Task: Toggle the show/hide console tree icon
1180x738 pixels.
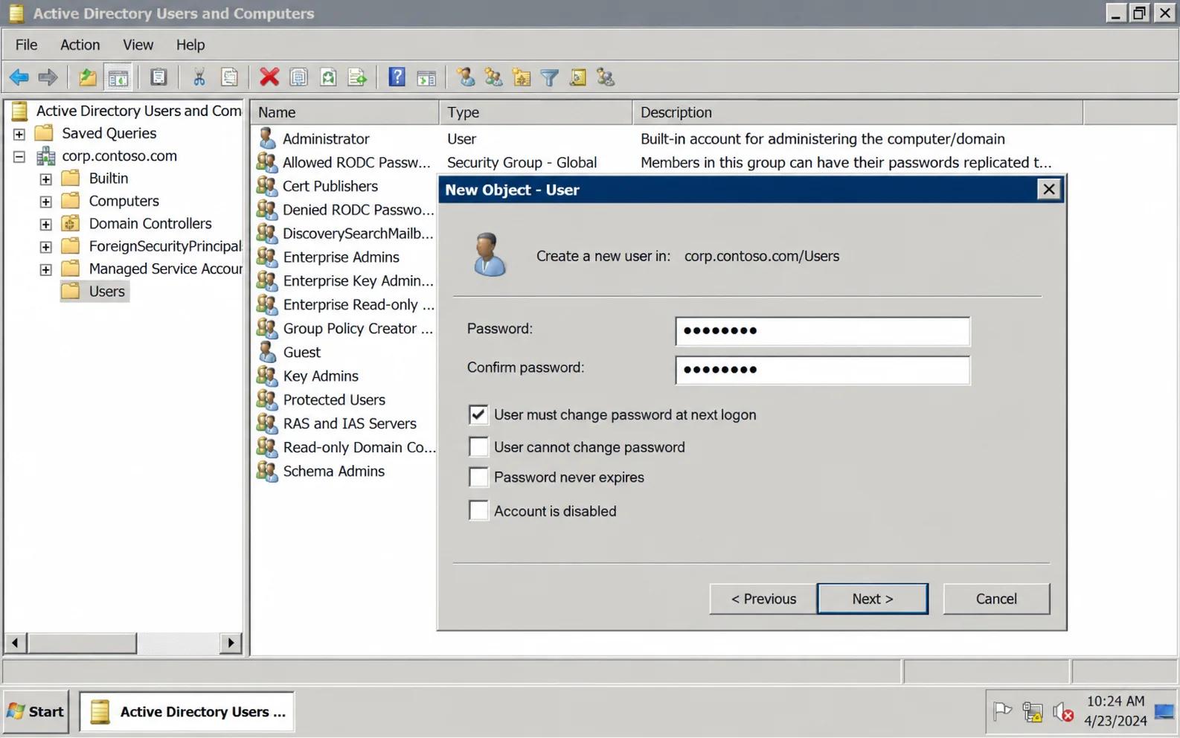Action: 118,77
